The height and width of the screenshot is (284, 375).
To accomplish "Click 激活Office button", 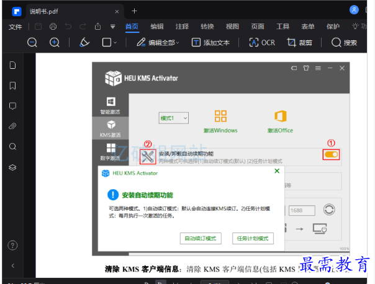I will (280, 122).
